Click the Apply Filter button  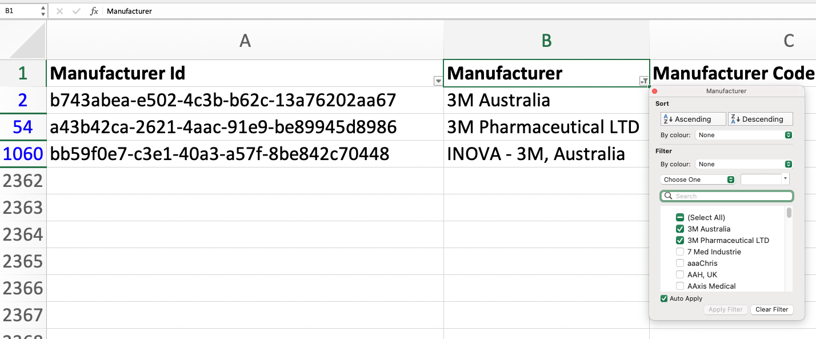[725, 309]
